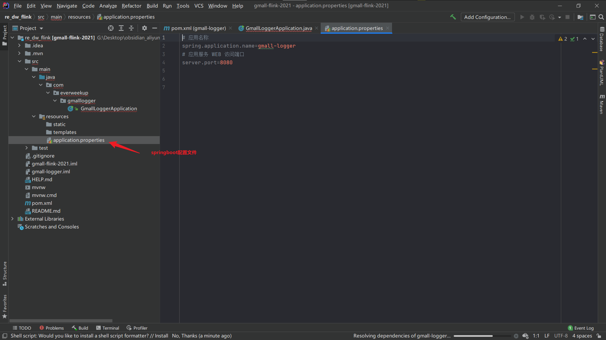Image resolution: width=606 pixels, height=340 pixels.
Task: Expand the .mvn folder
Action: [x=20, y=53]
